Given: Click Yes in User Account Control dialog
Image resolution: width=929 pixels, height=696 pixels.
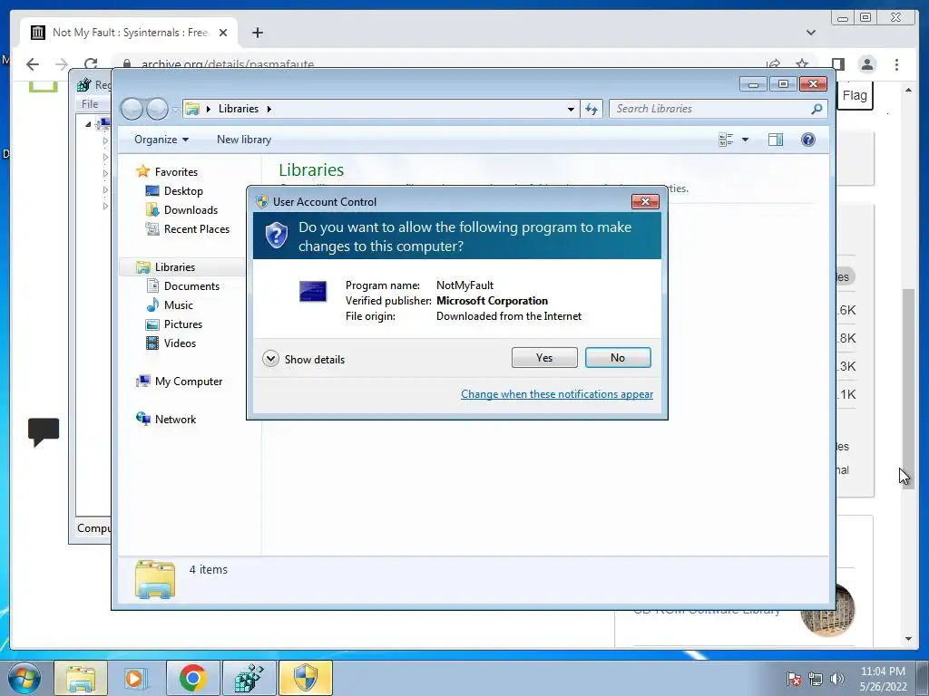Looking at the screenshot, I should (x=544, y=357).
